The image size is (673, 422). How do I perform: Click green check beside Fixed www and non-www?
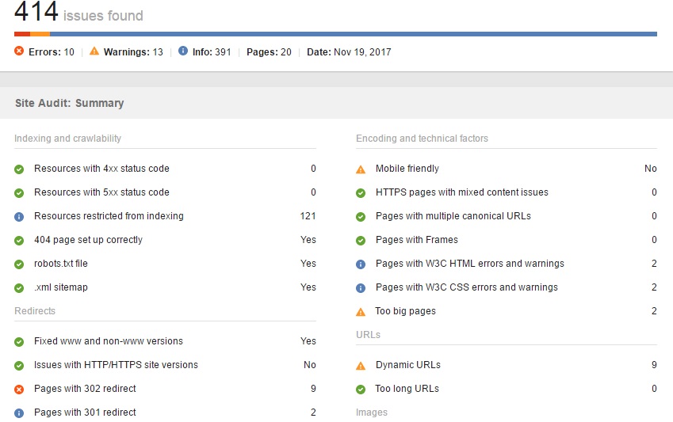tap(19, 342)
